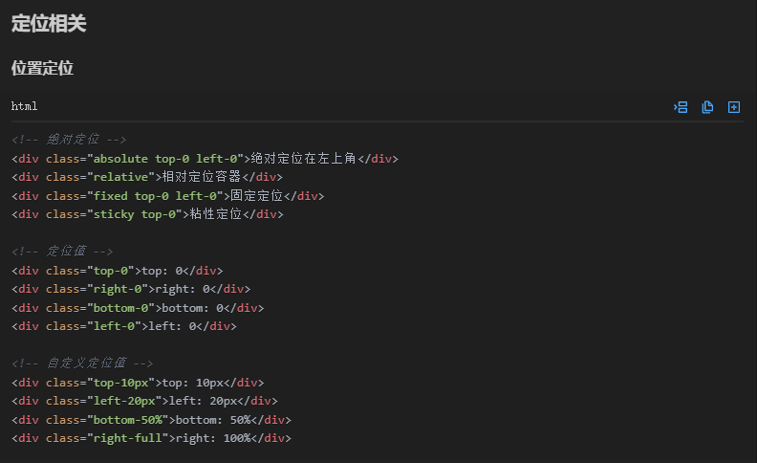
Task: Click the 定位值 comment line
Action: point(62,252)
